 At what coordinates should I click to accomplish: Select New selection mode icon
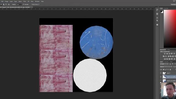tap(1, 4)
